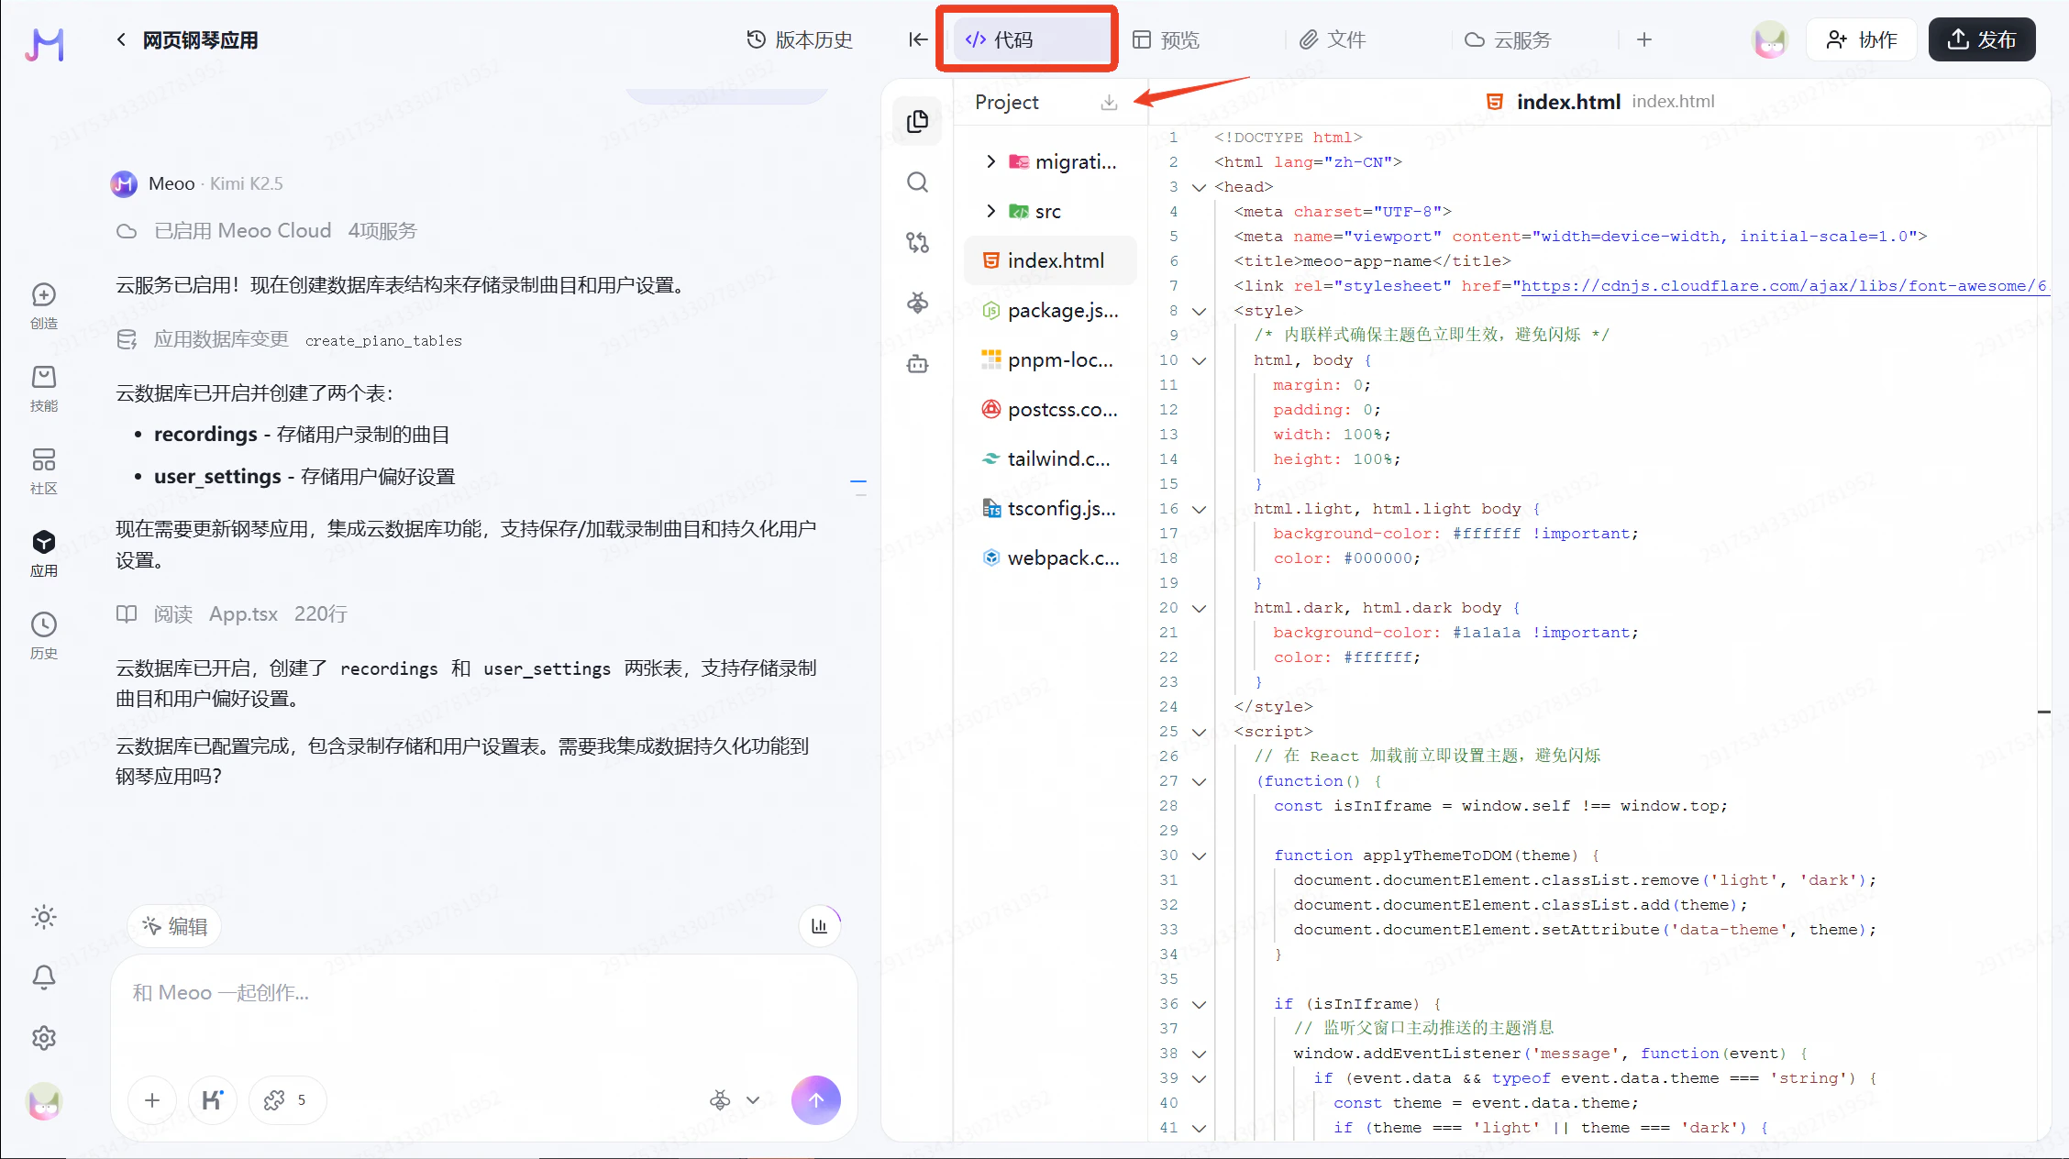This screenshot has width=2069, height=1159.
Task: Collapse the <head> block at line 3
Action: click(1199, 187)
